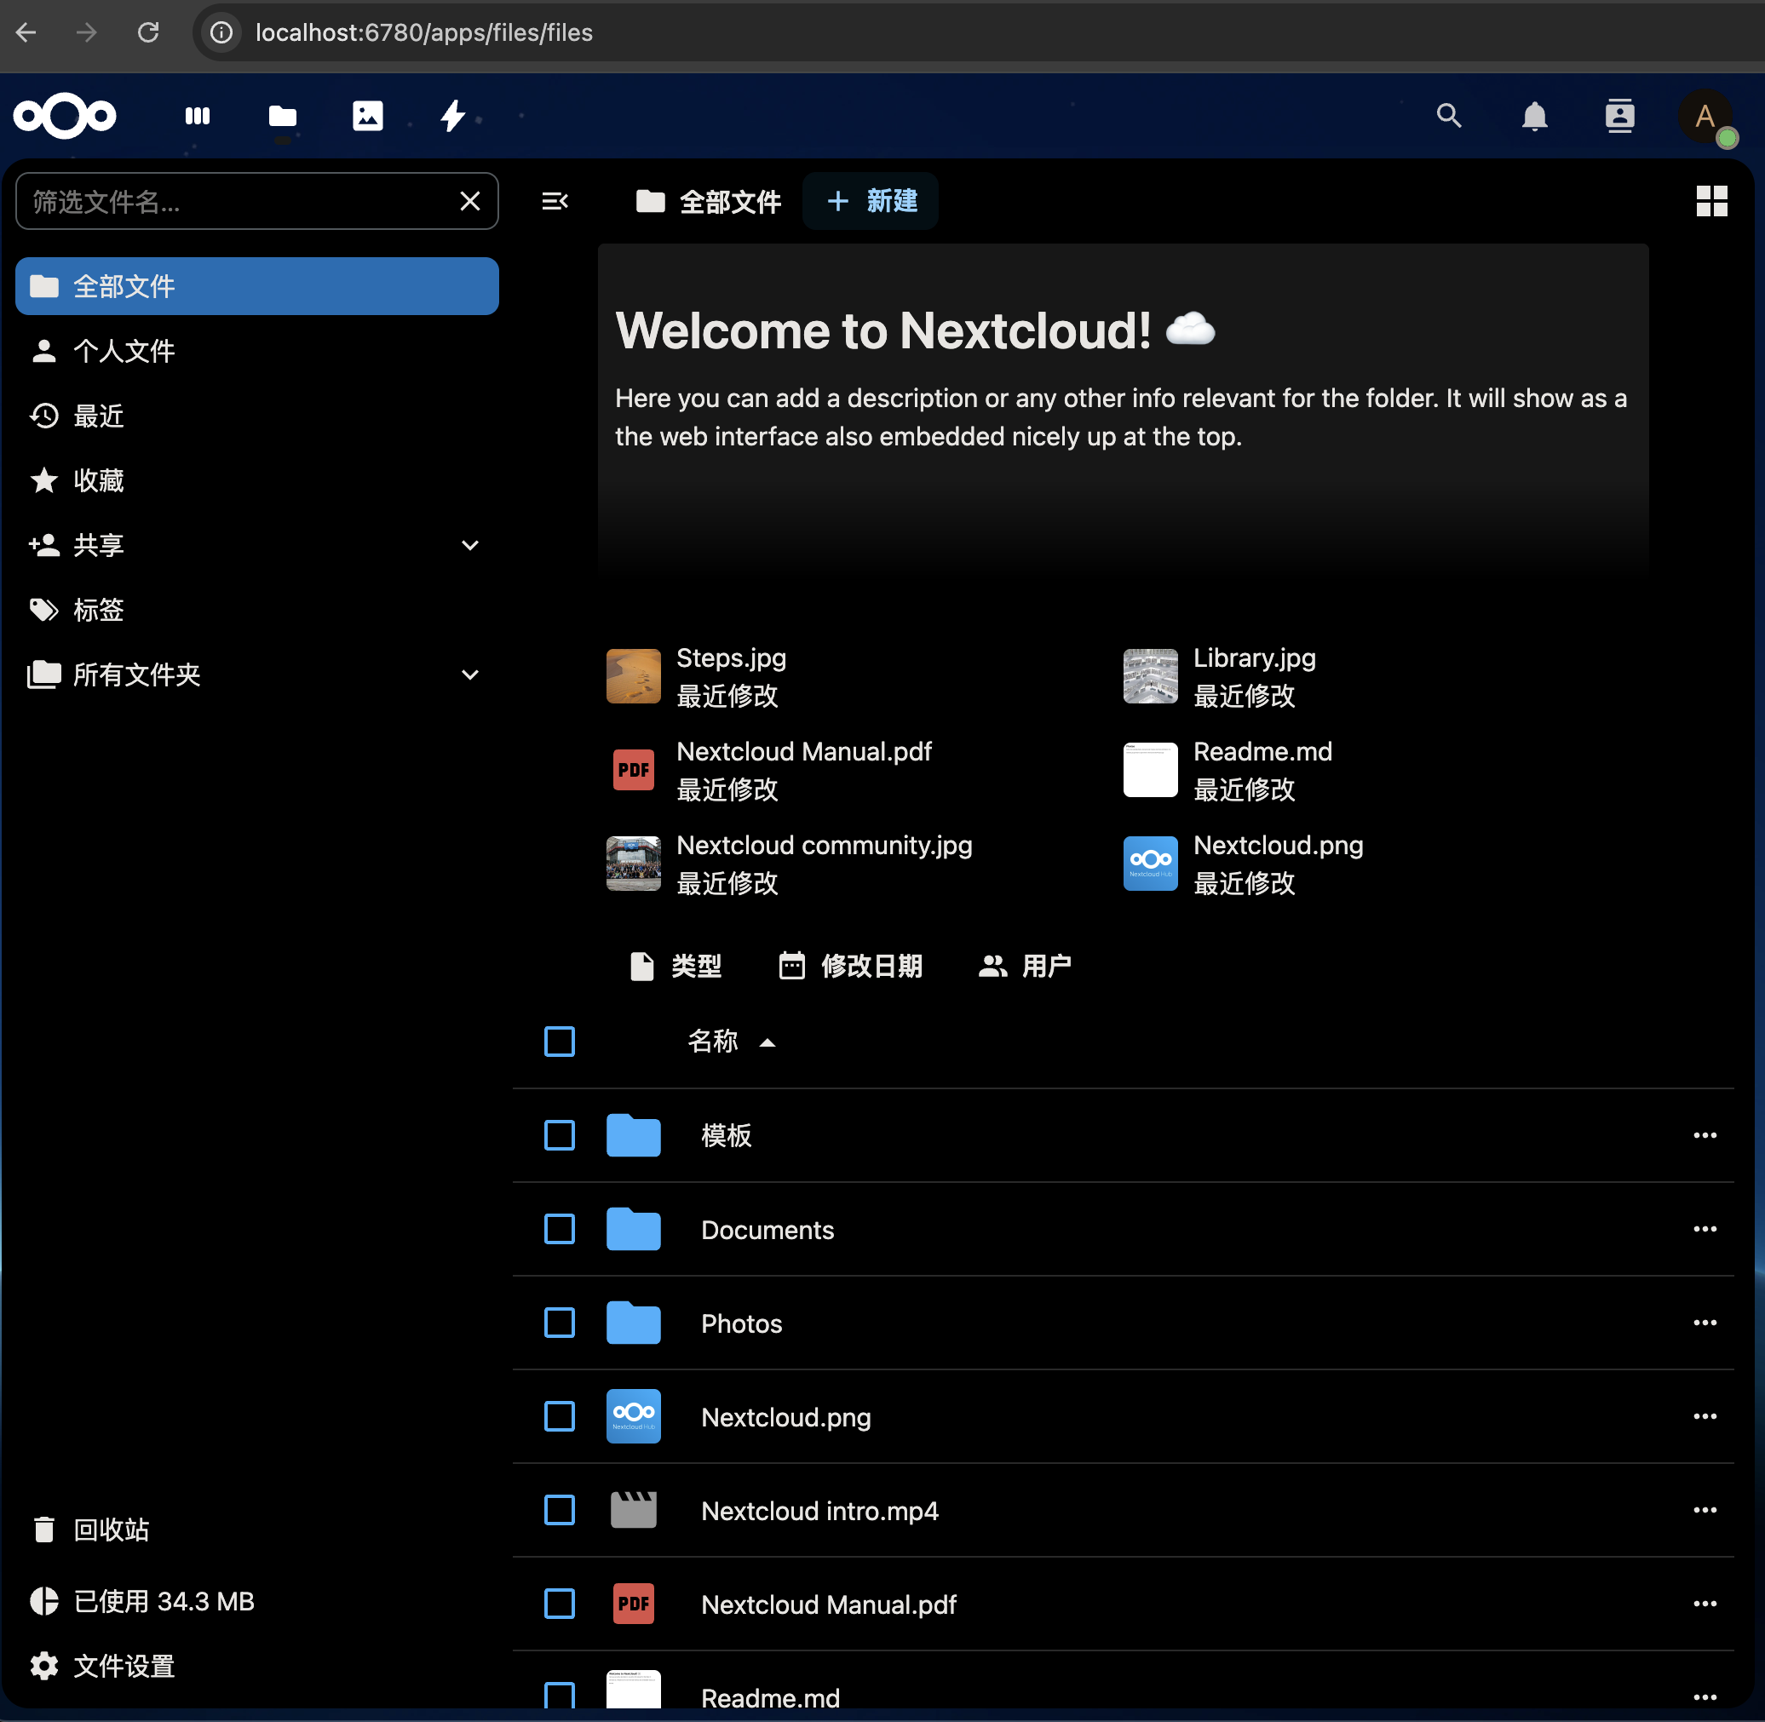
Task: Open unified search magnifier icon
Action: pyautogui.click(x=1449, y=116)
